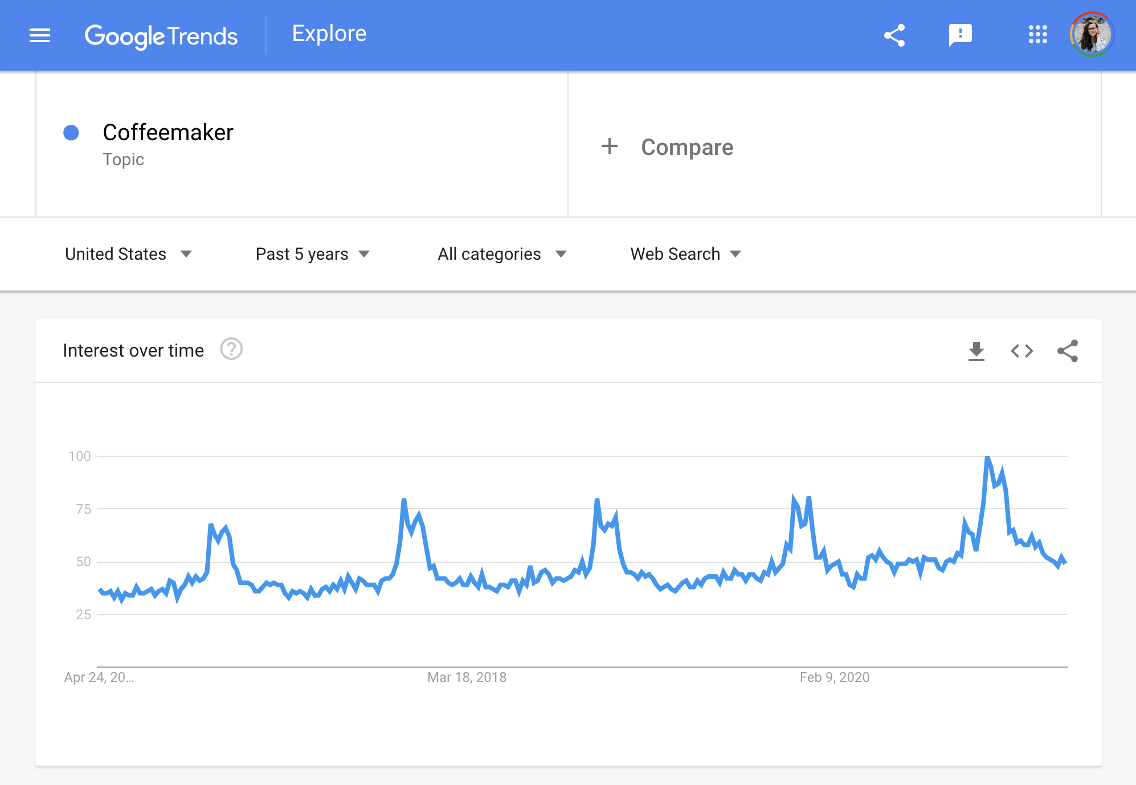
Task: Click the blue Coffeemaker color dot
Action: click(71, 133)
